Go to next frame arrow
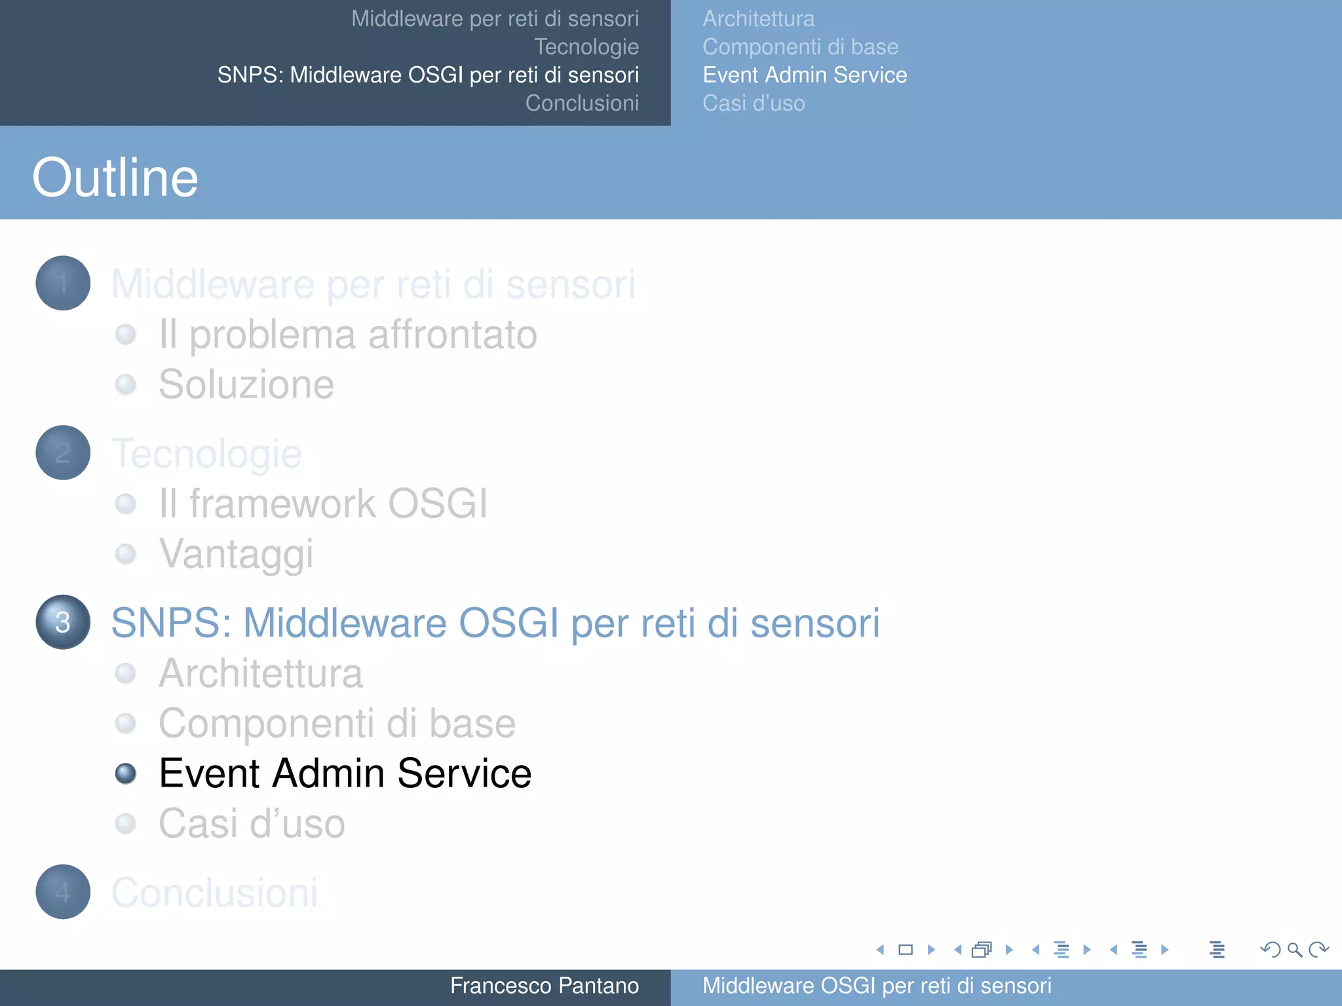The image size is (1342, 1006). (1009, 949)
